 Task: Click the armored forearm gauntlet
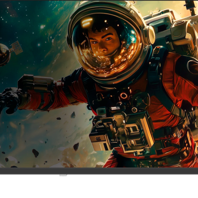click(x=36, y=83)
